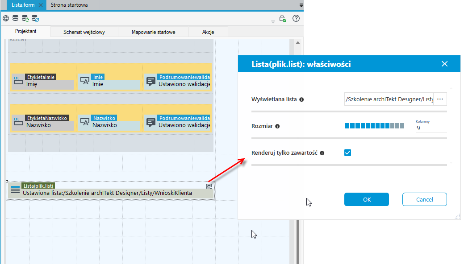This screenshot has width=464, height=264.
Task: Click the text input icon of Nazwisko
Action: tap(85, 122)
